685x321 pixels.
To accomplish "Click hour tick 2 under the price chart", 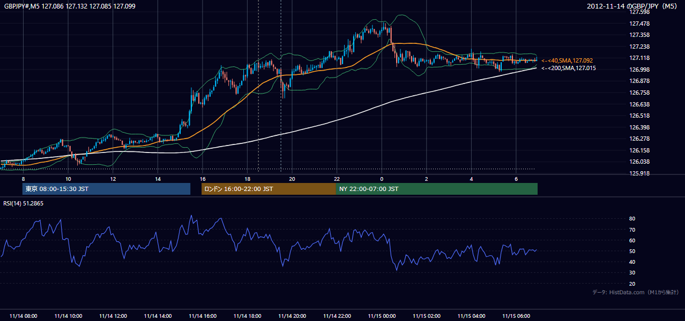I will 427,179.
